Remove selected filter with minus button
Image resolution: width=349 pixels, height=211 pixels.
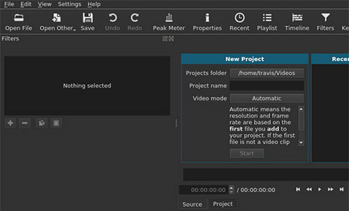25,123
